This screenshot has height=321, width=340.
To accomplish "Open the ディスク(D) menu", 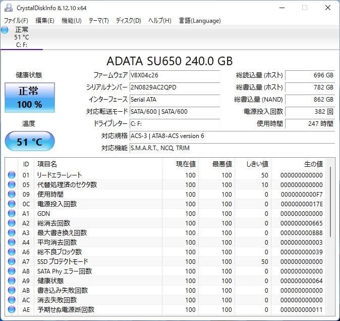I will 128,21.
